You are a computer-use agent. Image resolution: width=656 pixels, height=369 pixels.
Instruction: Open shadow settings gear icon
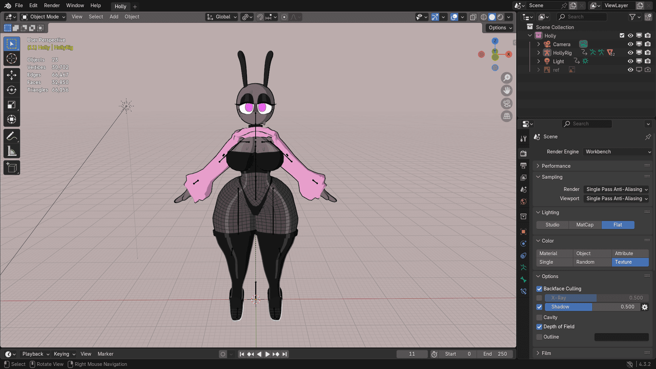645,307
